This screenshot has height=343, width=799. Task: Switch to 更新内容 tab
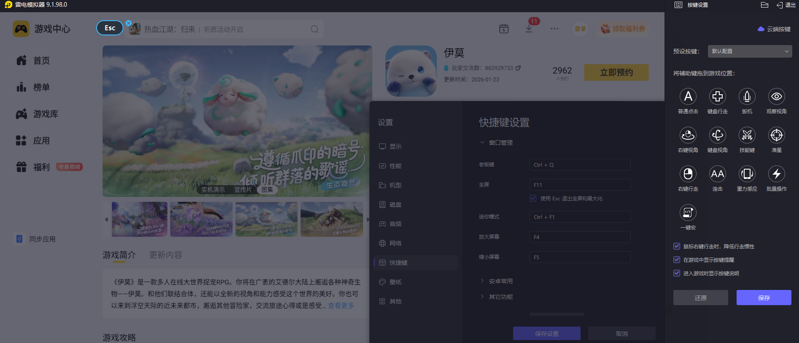point(166,255)
